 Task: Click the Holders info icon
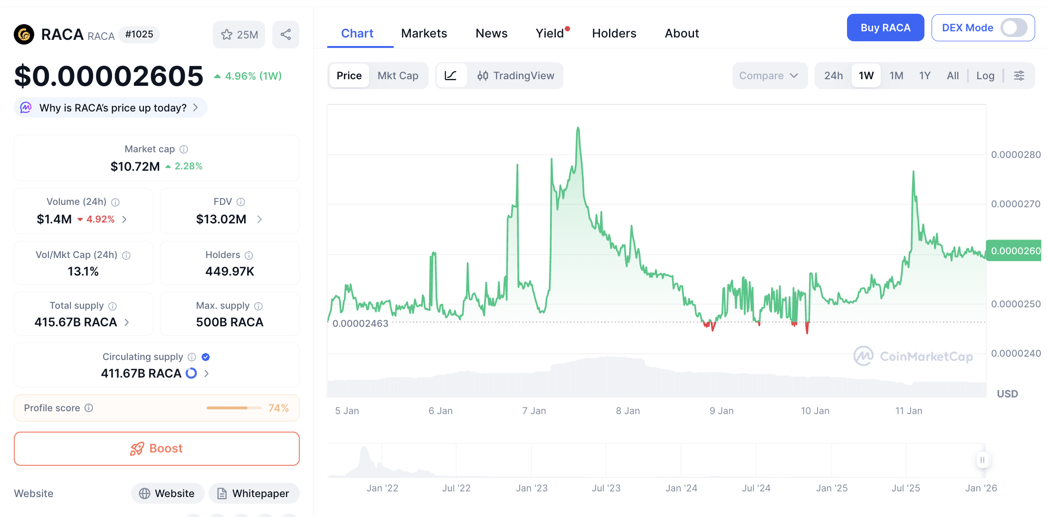click(249, 255)
